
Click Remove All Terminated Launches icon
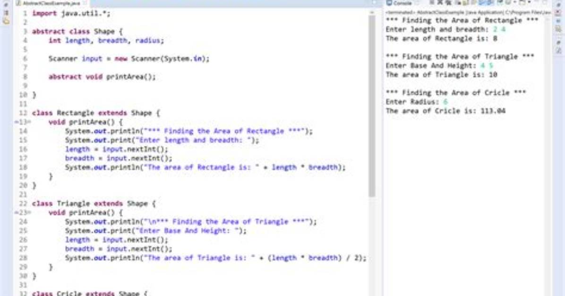tap(449, 3)
